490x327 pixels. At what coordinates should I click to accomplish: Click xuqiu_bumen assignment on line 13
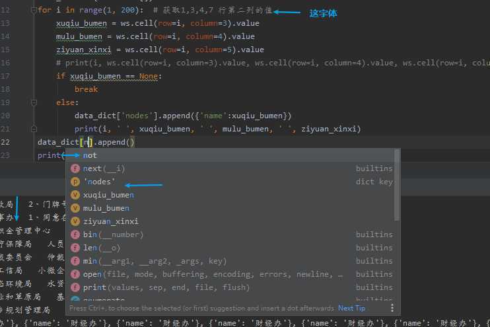coord(157,23)
